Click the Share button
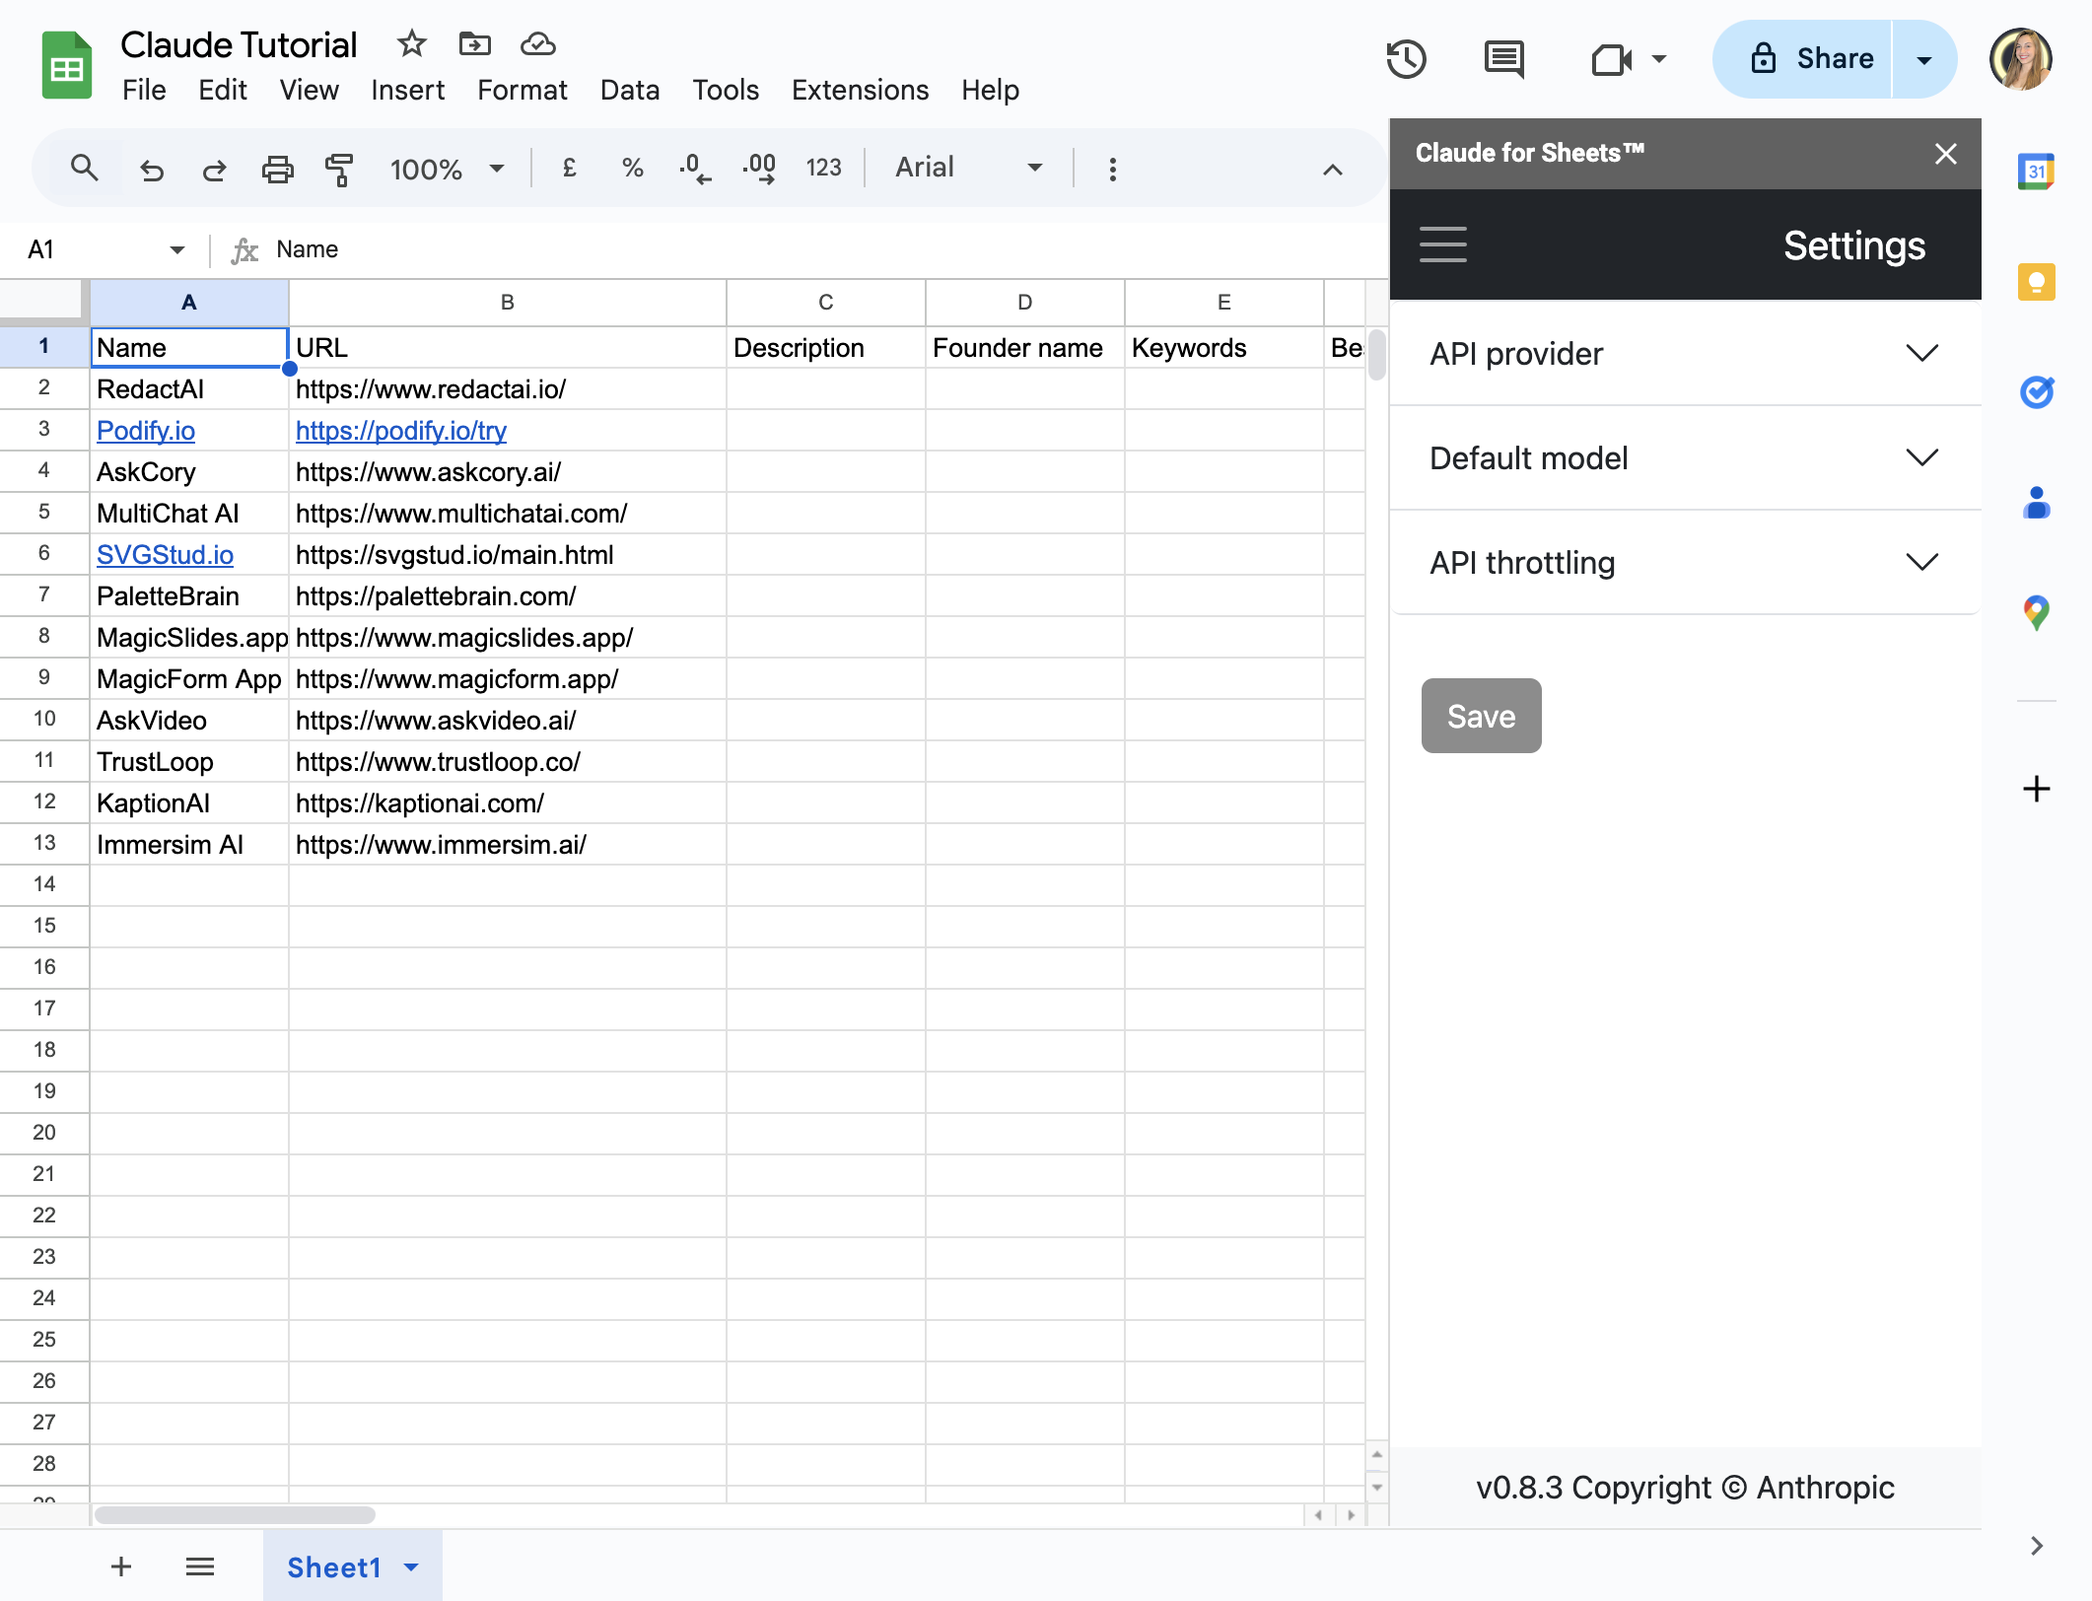Image resolution: width=2092 pixels, height=1601 pixels. [x=1803, y=59]
